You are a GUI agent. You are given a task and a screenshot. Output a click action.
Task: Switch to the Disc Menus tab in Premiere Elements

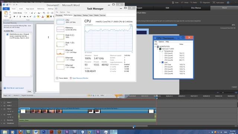point(196,8)
